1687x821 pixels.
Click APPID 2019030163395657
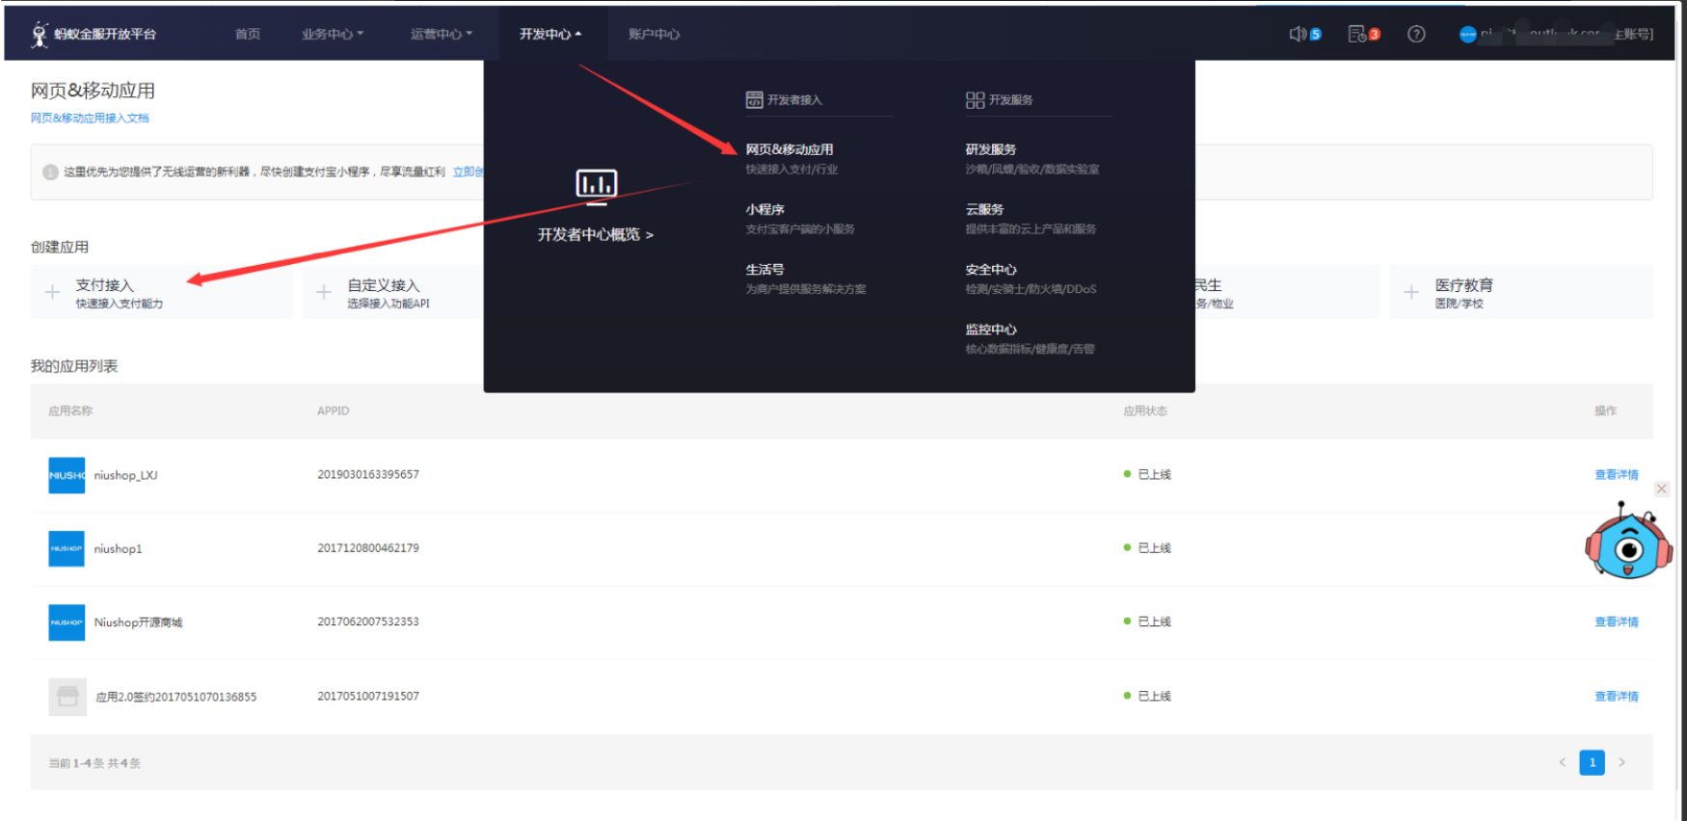tap(368, 474)
